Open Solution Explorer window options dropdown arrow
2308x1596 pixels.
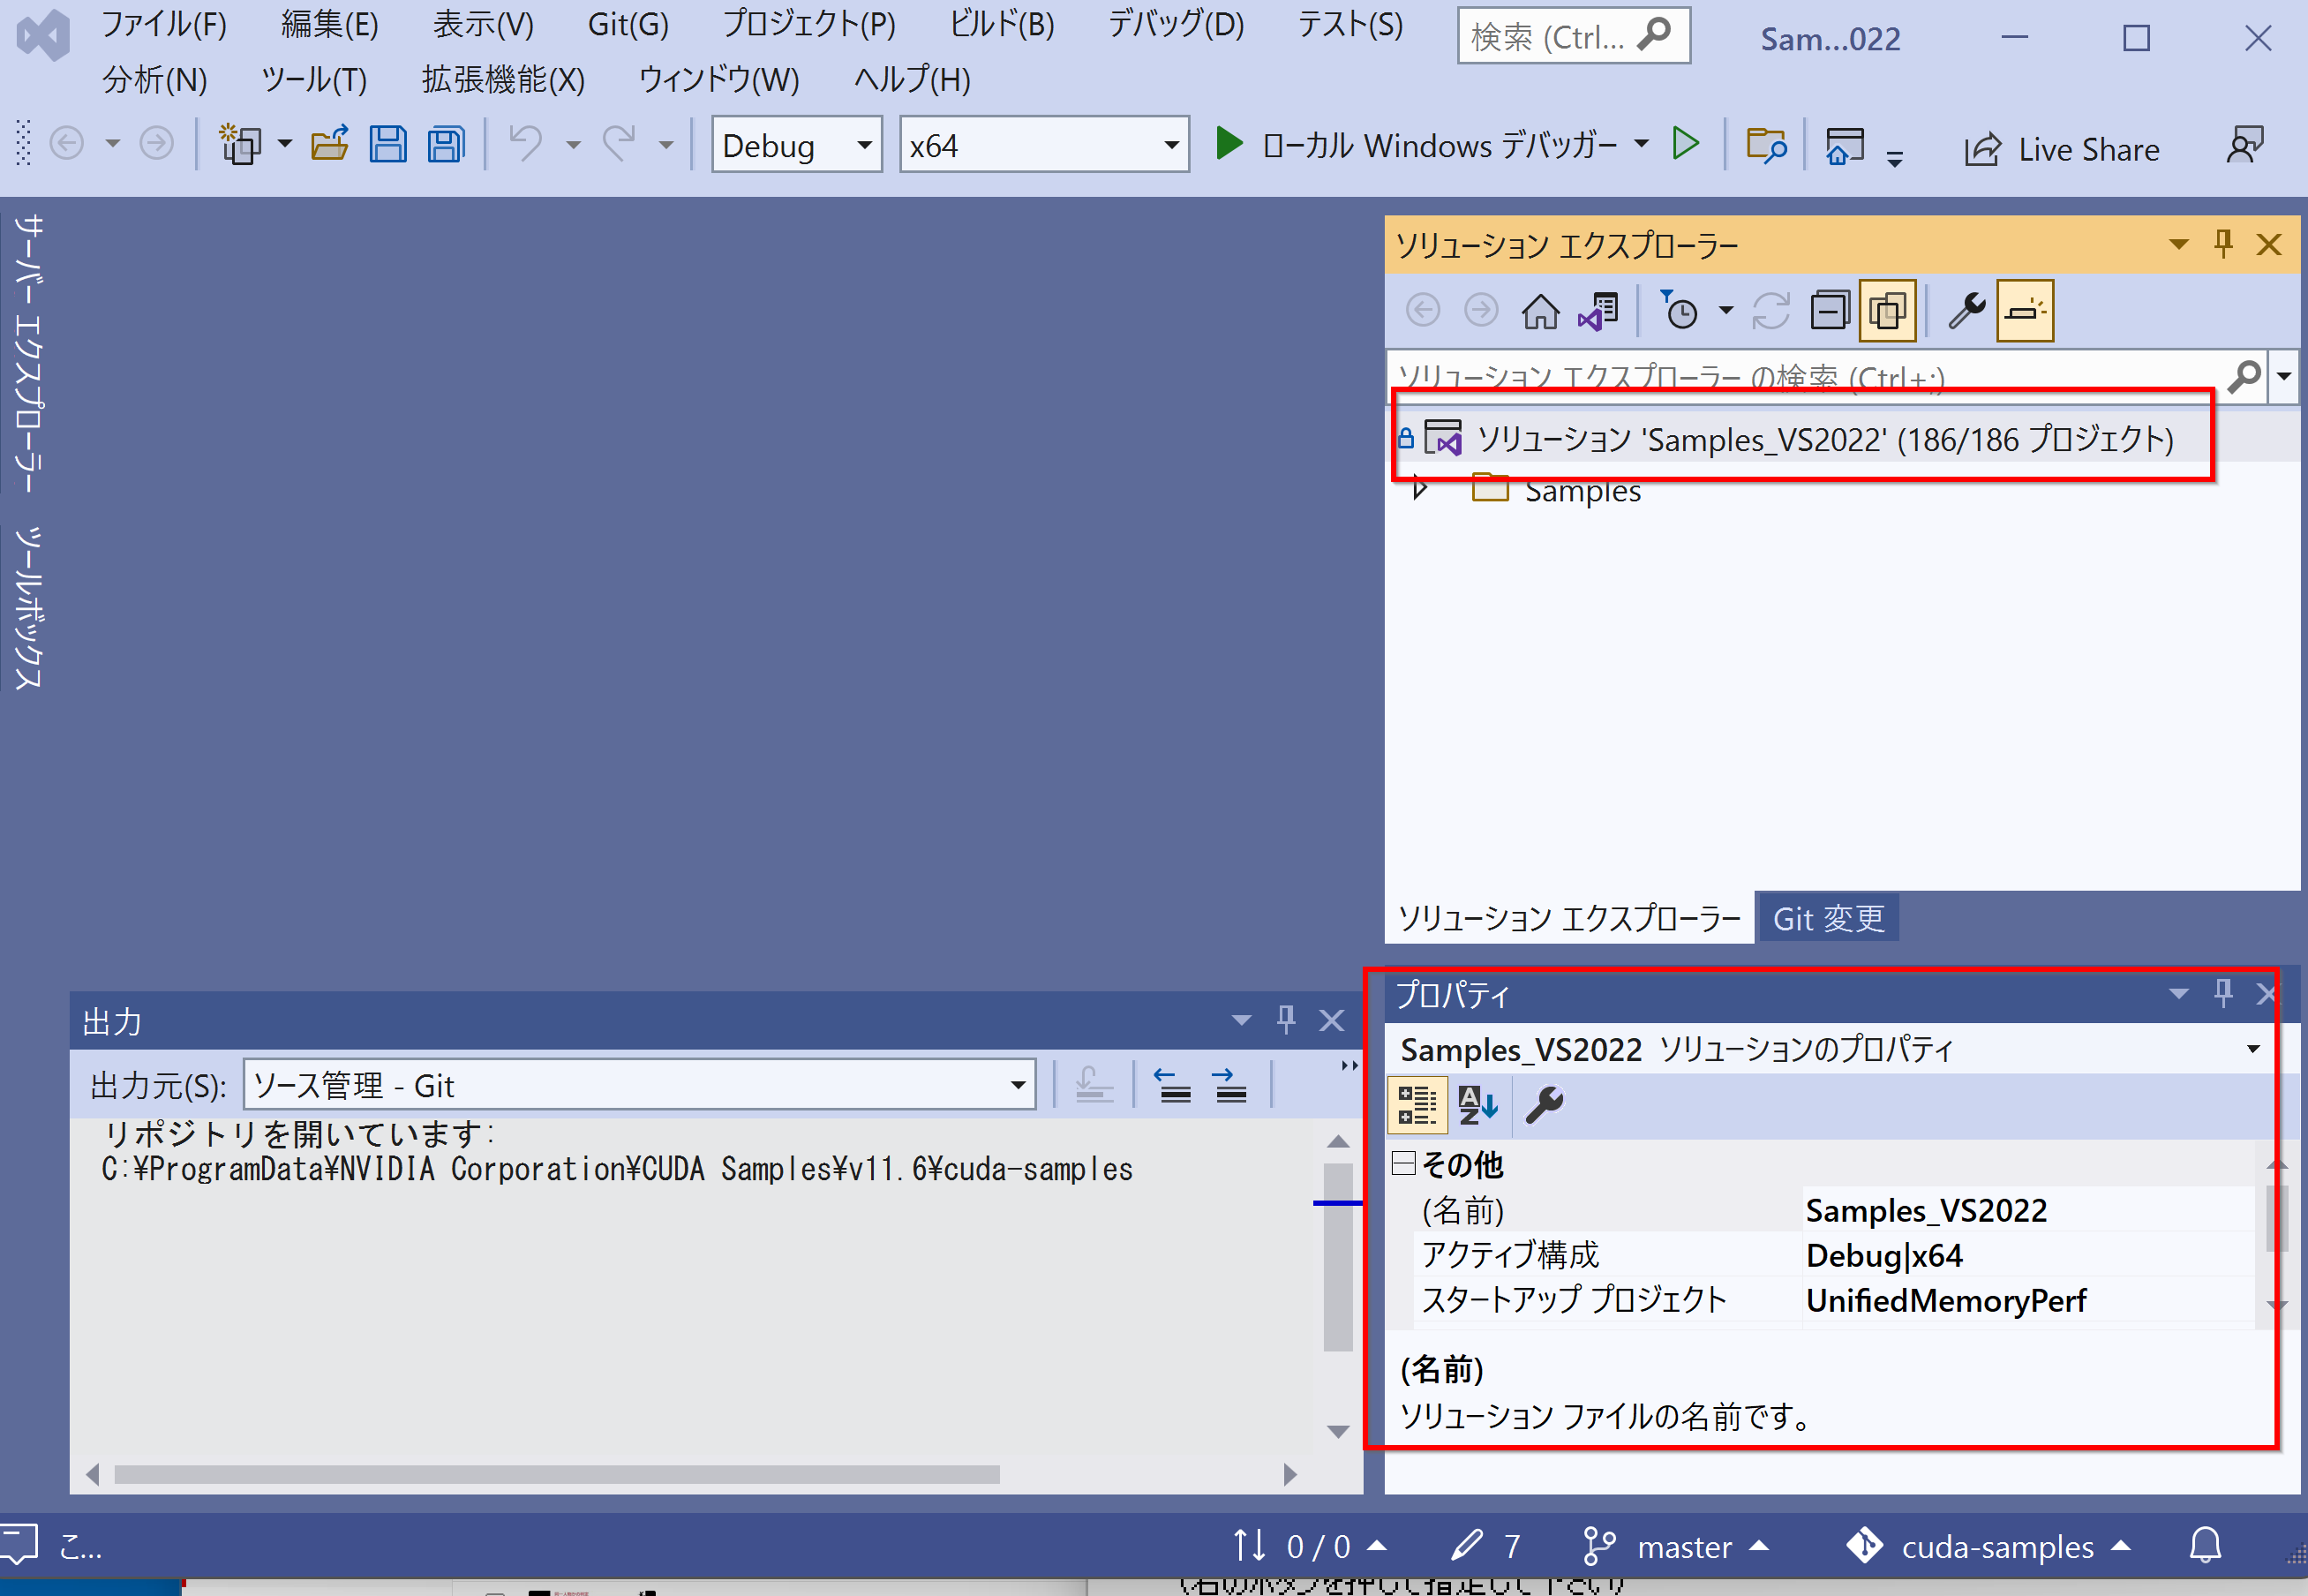point(2178,244)
